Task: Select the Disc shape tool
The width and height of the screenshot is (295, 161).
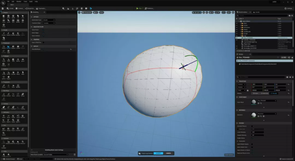Action: (23, 21)
